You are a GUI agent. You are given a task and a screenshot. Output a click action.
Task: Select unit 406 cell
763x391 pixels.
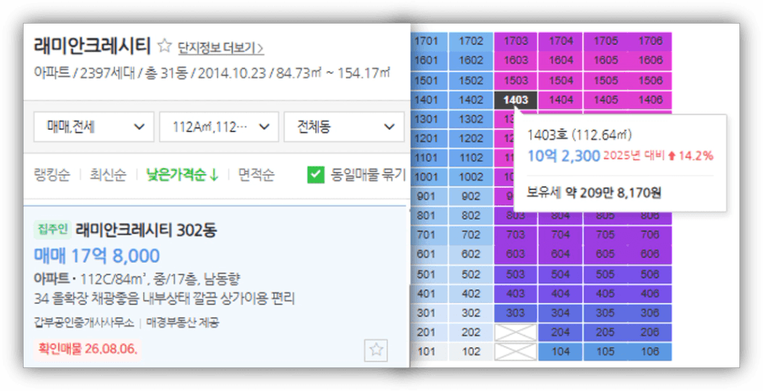coord(650,294)
